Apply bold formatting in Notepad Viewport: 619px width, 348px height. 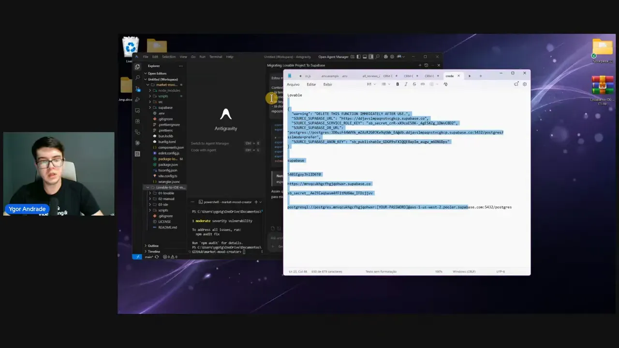(398, 84)
